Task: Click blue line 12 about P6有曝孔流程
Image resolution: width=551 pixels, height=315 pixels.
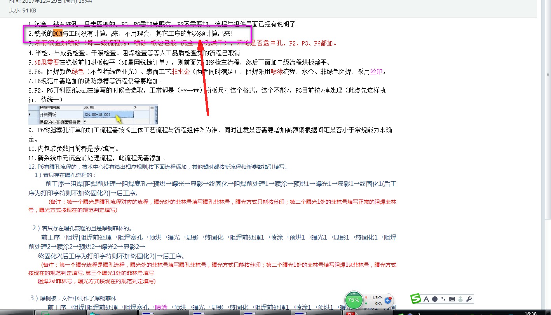Action: pyautogui.click(x=158, y=167)
